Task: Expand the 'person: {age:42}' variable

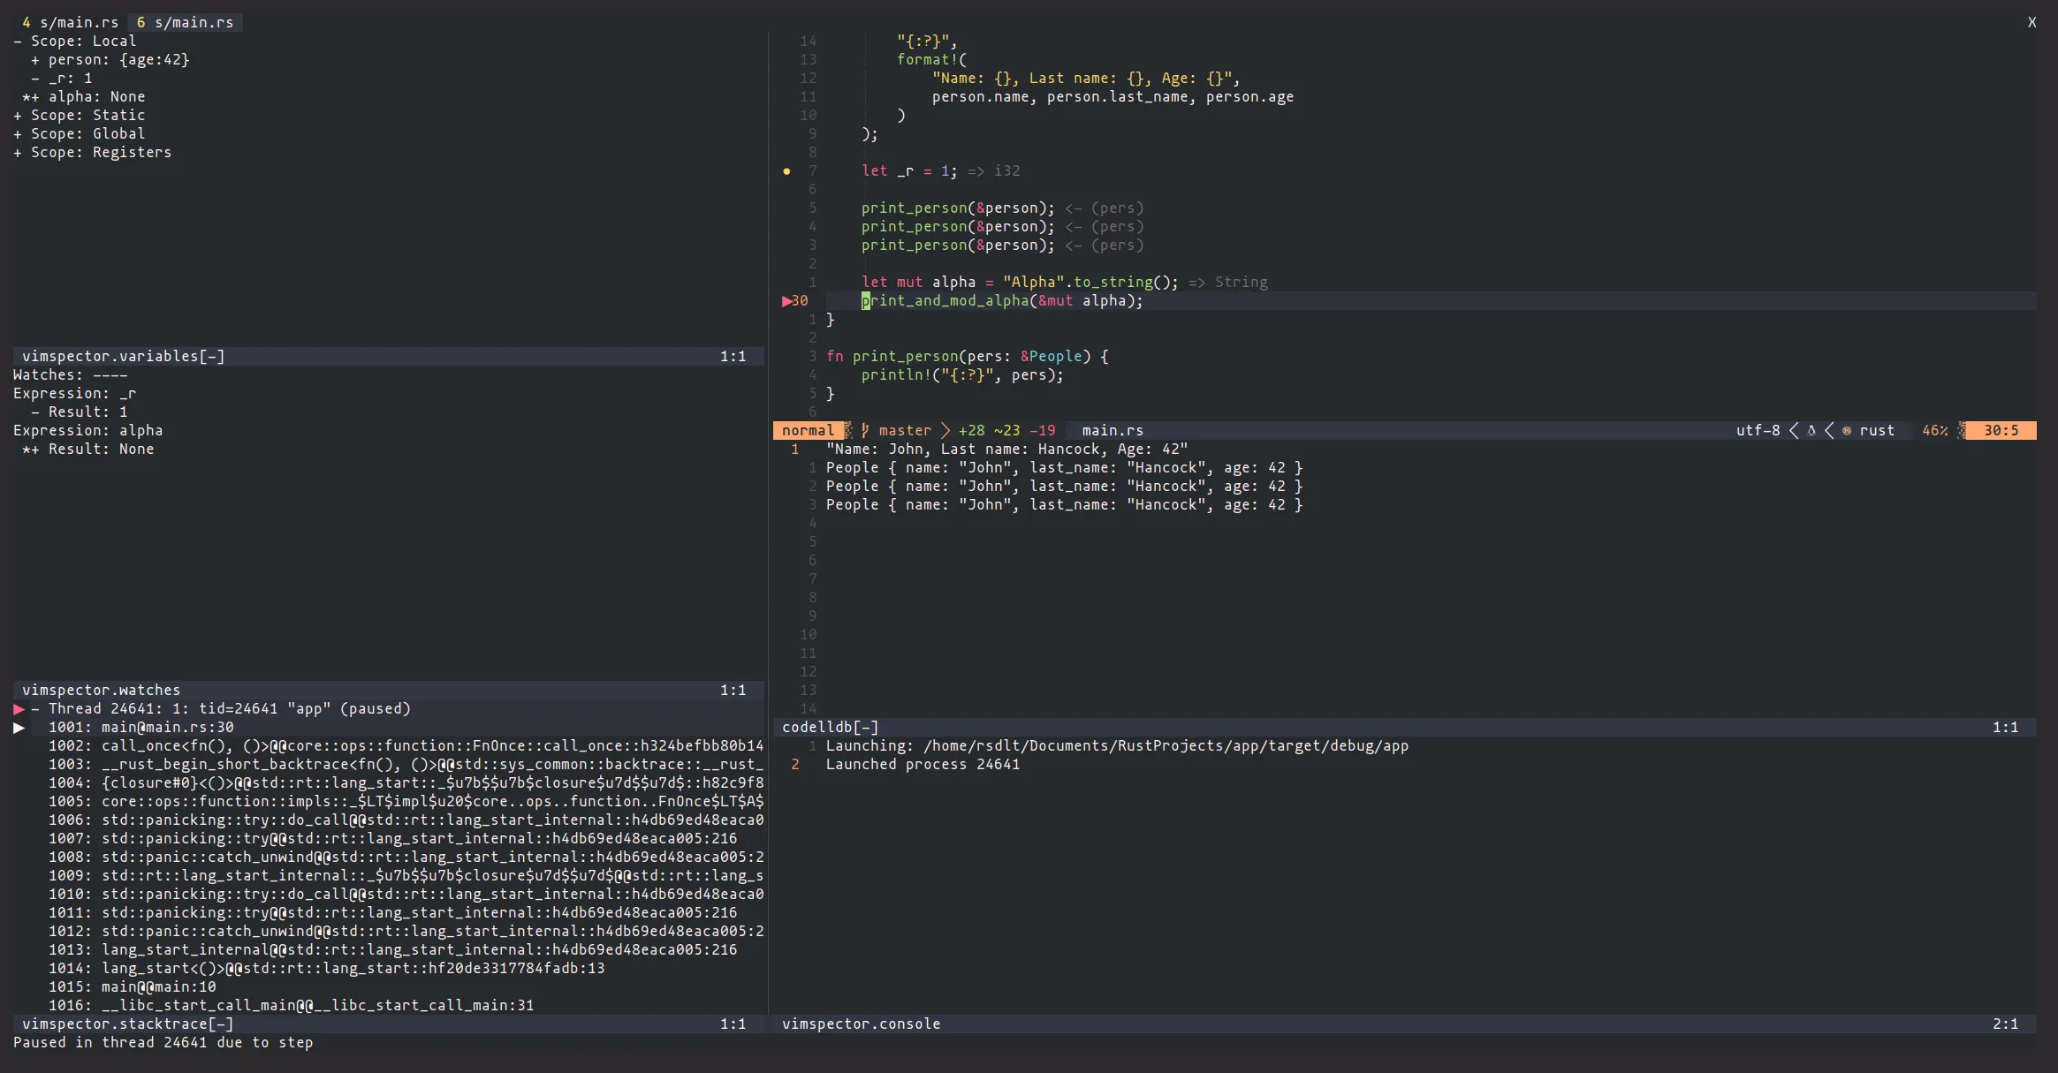Action: pyautogui.click(x=35, y=59)
